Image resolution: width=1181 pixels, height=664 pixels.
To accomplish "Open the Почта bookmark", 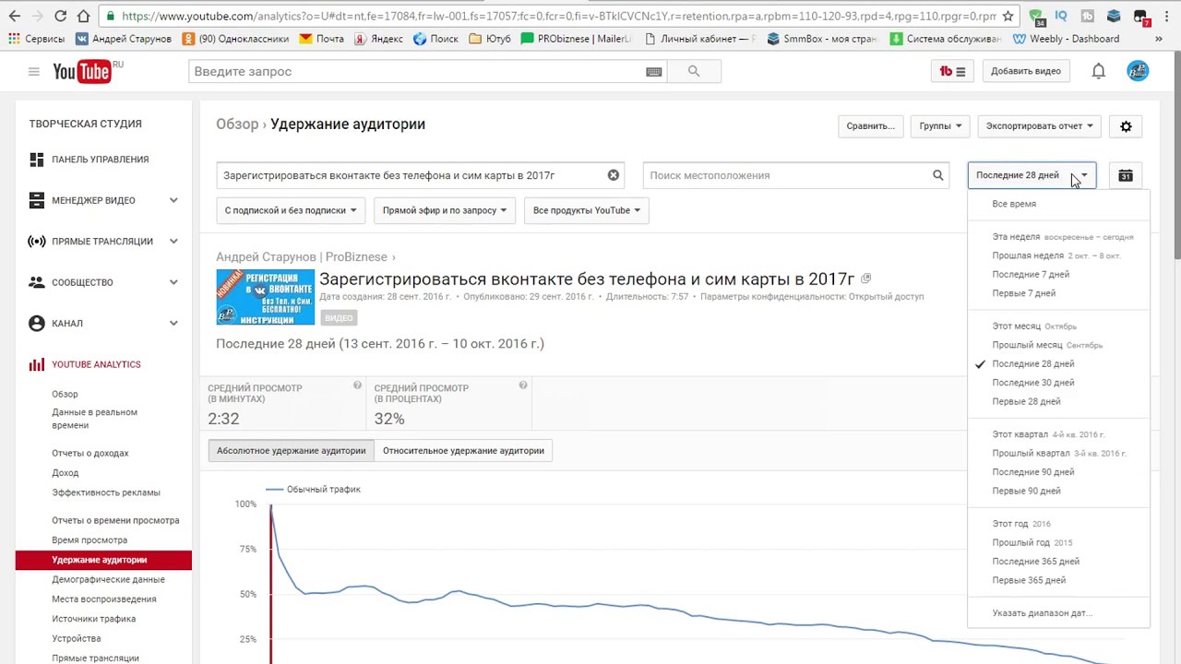I will point(321,39).
